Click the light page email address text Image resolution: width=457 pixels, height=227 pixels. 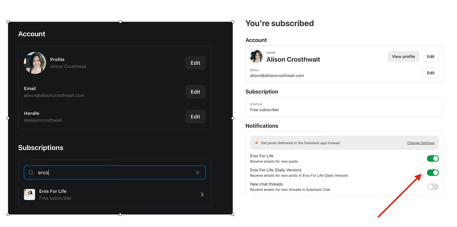[x=277, y=75]
